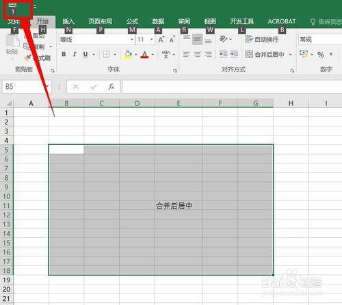The height and width of the screenshot is (305, 342).
Task: Toggle Italic formatting button
Action: pos(75,54)
